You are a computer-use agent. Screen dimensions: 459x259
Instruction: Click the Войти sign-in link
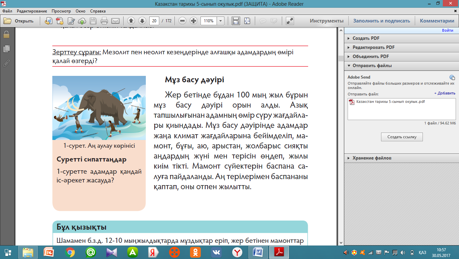(x=448, y=30)
